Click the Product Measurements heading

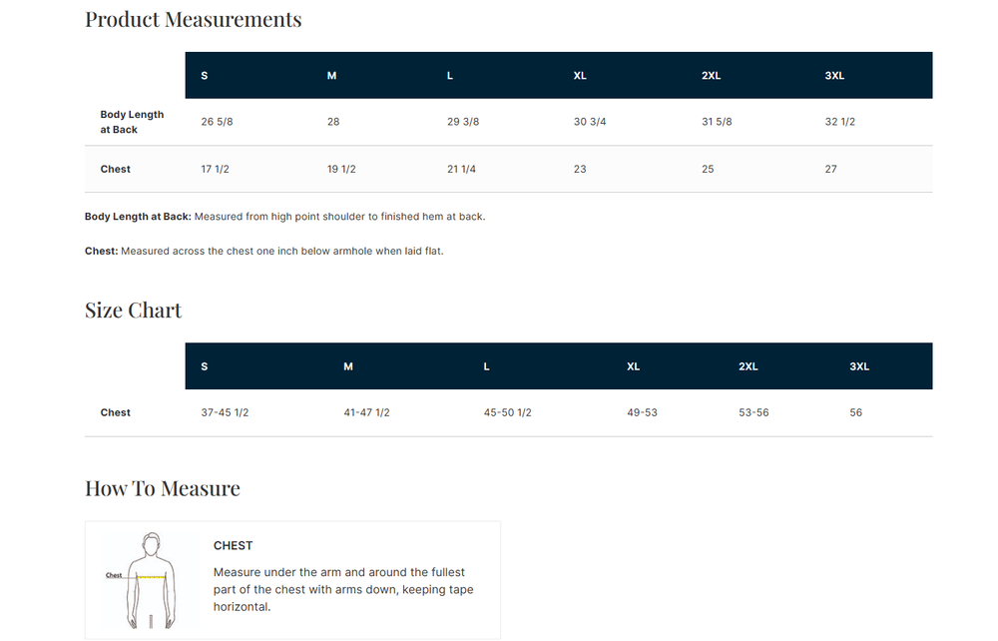coord(193,20)
